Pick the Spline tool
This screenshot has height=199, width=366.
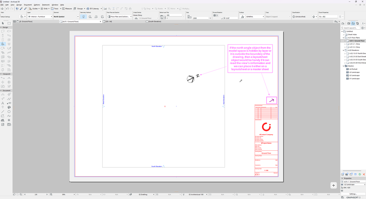pos(9,116)
